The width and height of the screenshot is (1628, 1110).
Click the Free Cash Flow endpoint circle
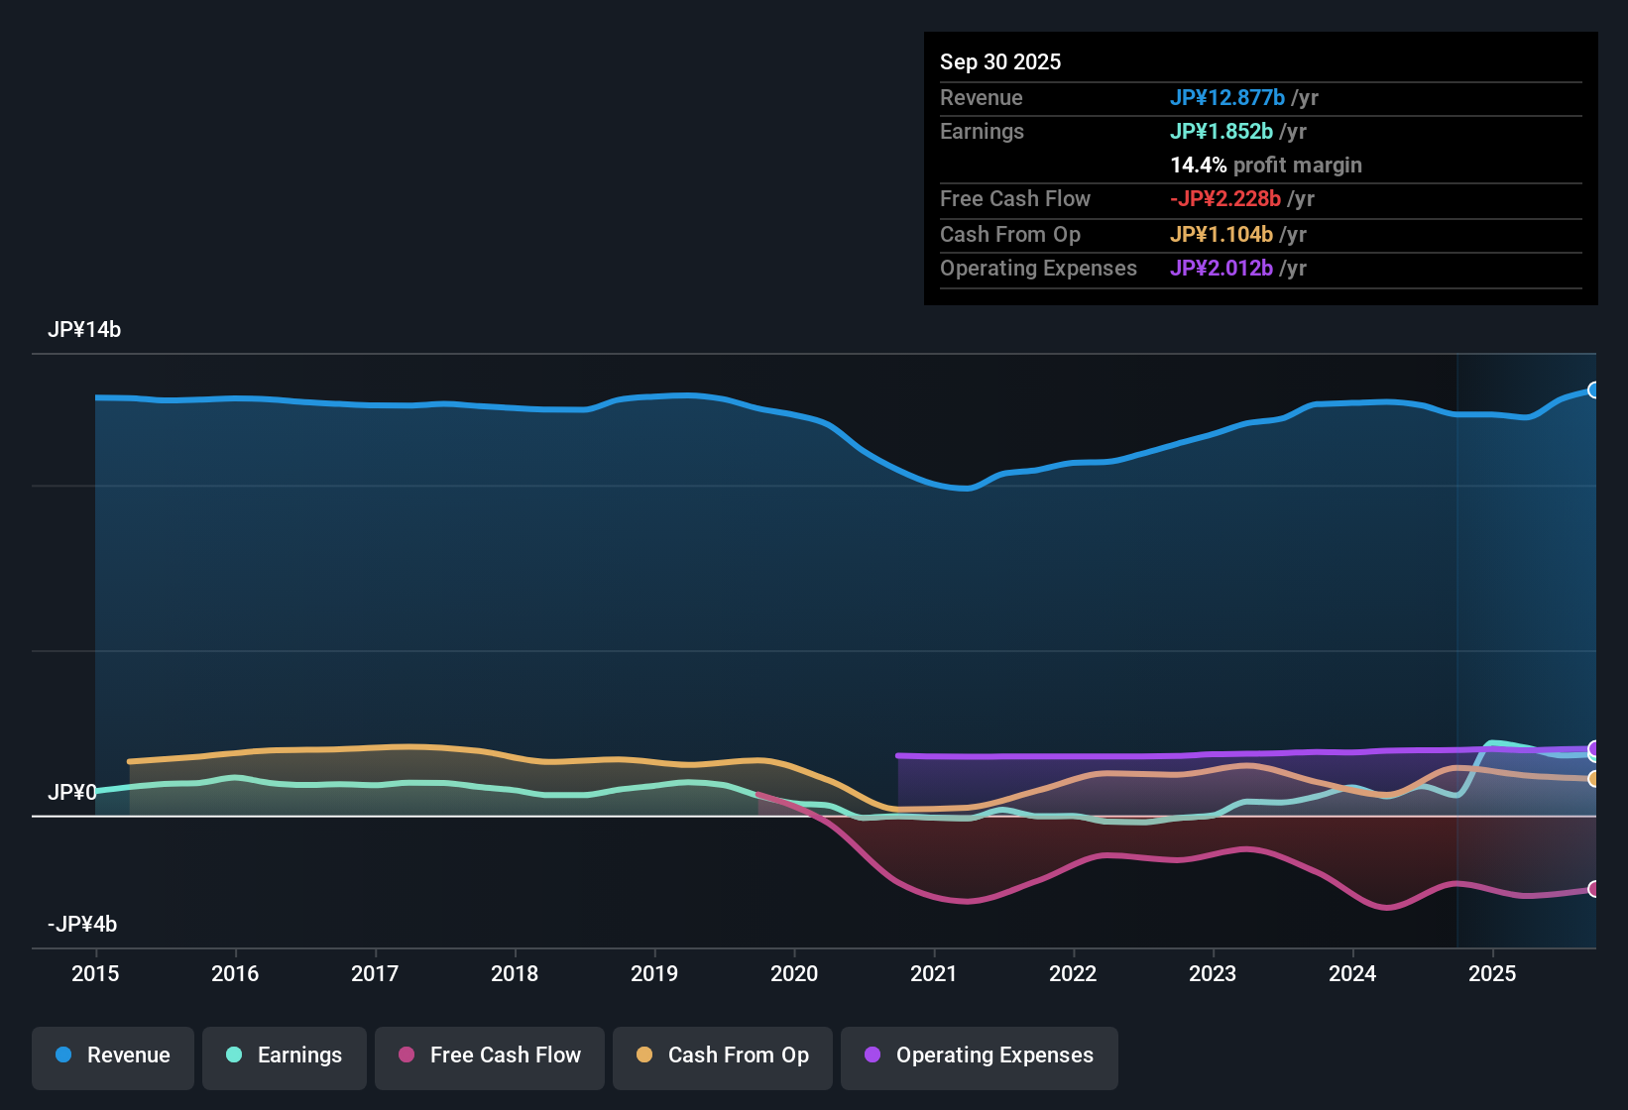pos(1594,891)
